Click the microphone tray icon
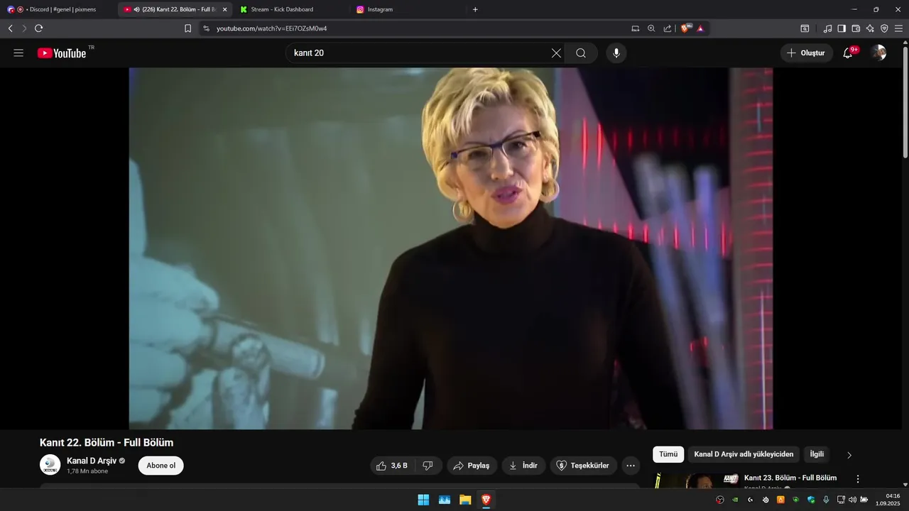 click(826, 500)
